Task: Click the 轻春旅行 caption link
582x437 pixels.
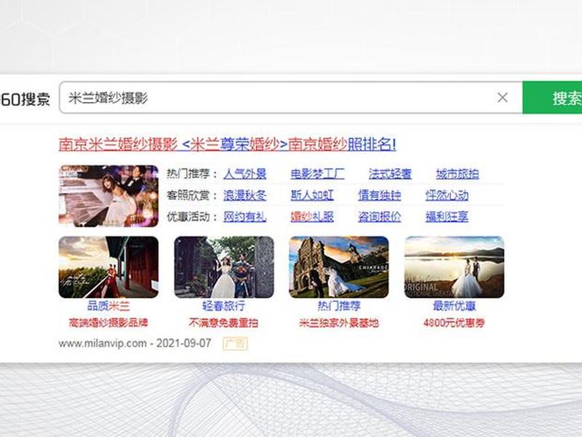Action: [x=224, y=306]
